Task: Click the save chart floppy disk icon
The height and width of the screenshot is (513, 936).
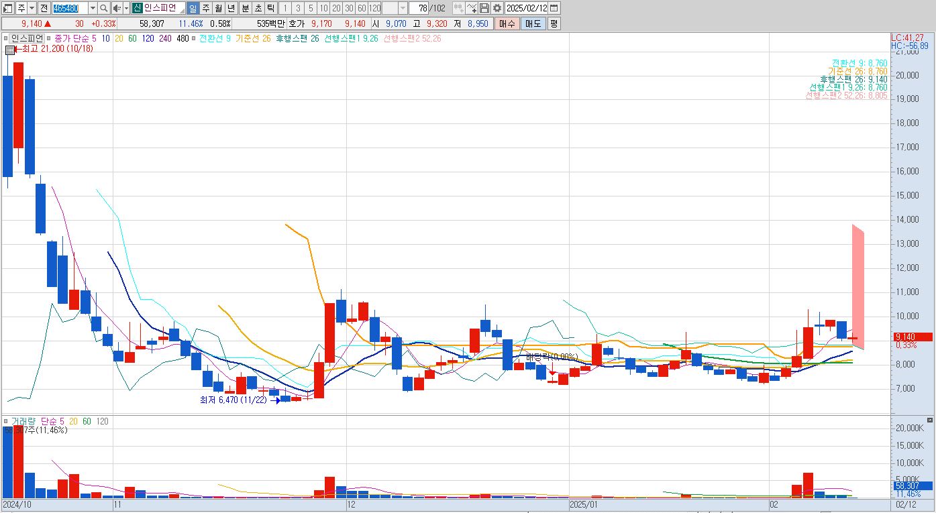Action: point(484,8)
